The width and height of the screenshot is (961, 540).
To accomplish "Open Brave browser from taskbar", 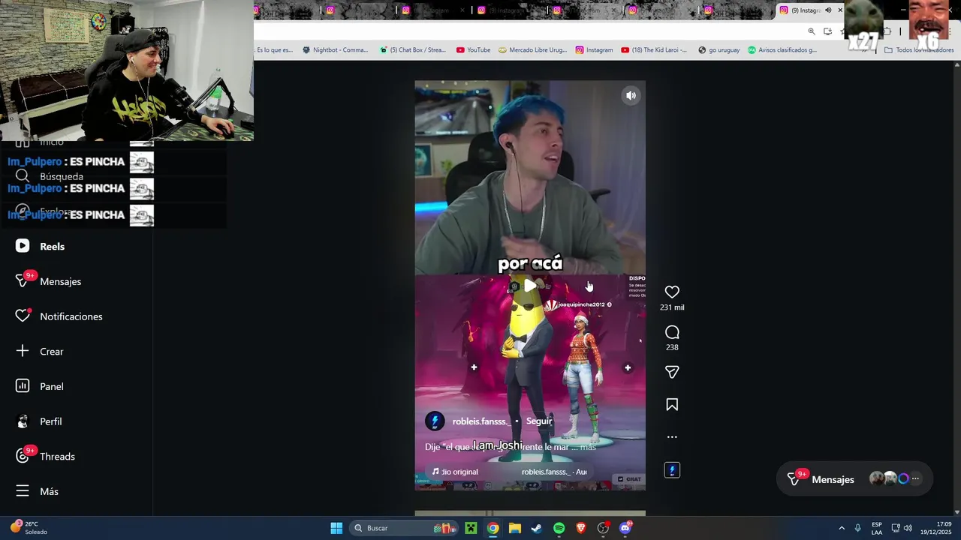I will pyautogui.click(x=581, y=528).
